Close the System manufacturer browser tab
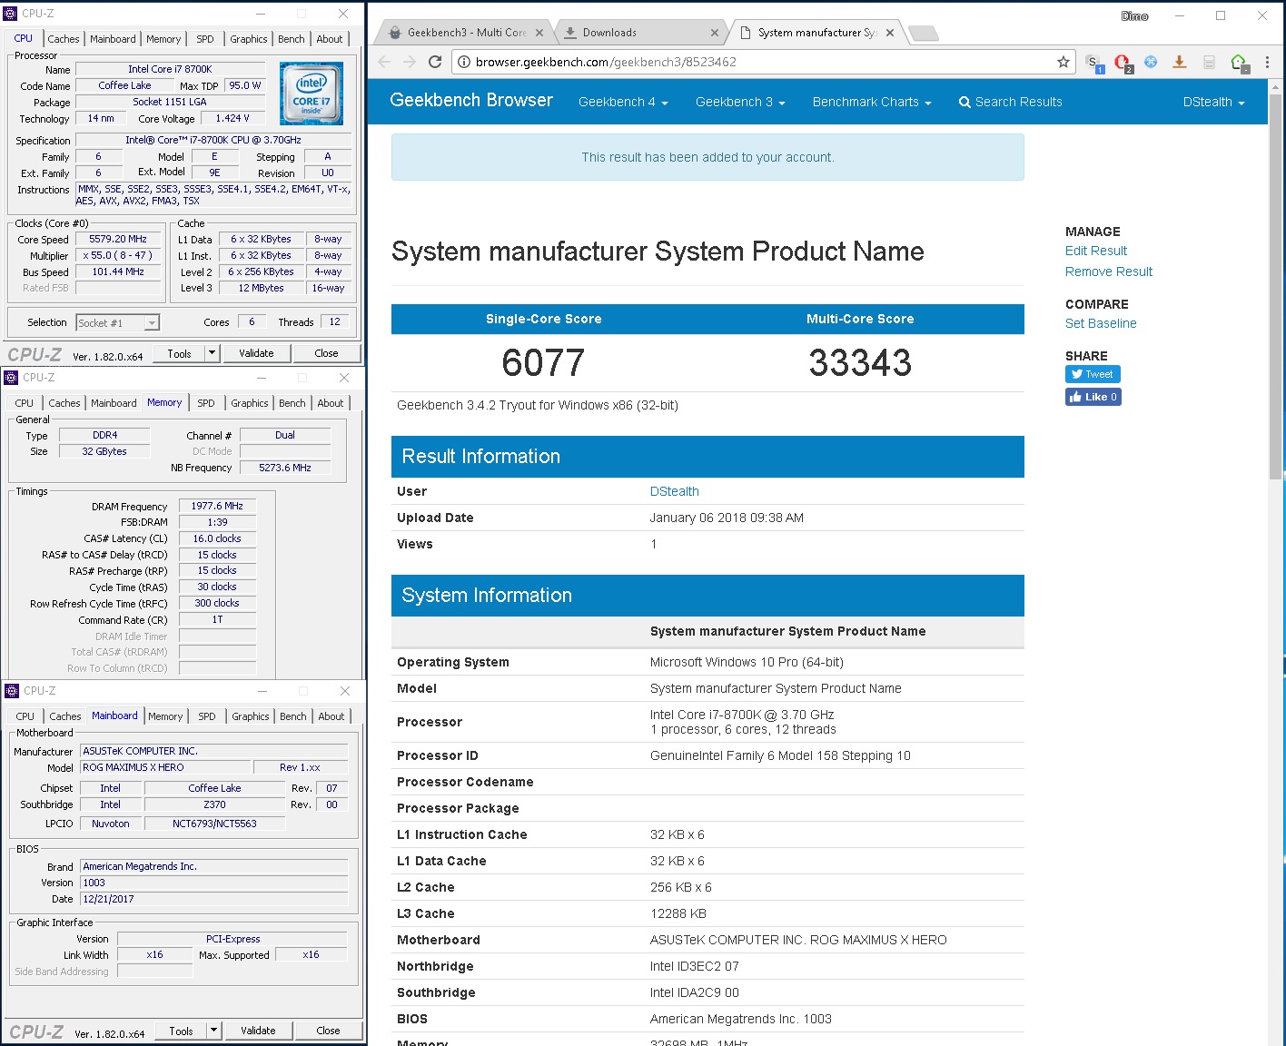 coord(890,33)
